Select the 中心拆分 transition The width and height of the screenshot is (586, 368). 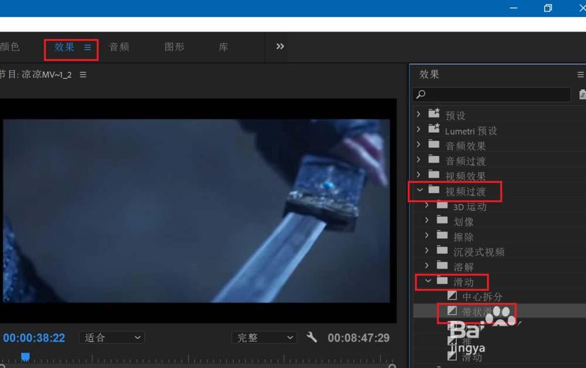click(x=481, y=297)
